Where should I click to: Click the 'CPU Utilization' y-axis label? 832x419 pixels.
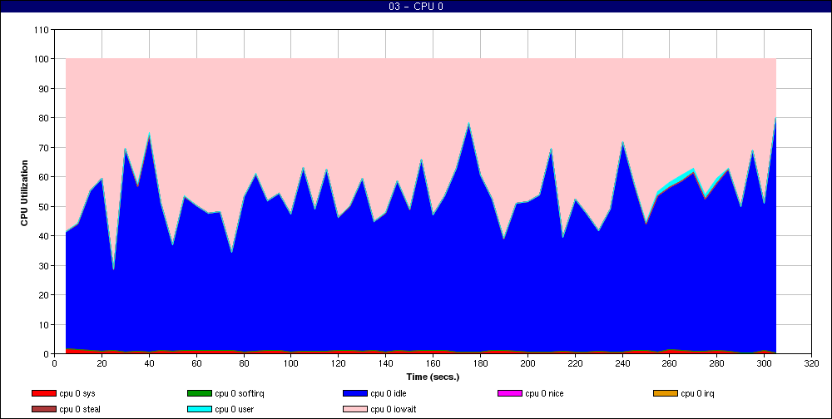click(24, 193)
